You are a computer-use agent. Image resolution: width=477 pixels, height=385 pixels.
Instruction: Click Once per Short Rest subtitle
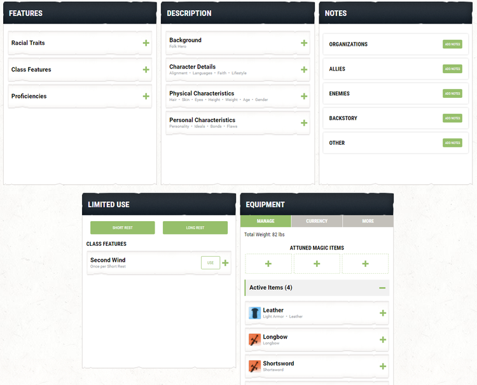click(107, 266)
